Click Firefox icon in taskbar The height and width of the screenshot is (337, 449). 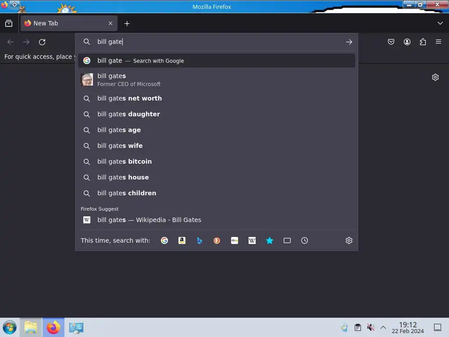point(53,327)
